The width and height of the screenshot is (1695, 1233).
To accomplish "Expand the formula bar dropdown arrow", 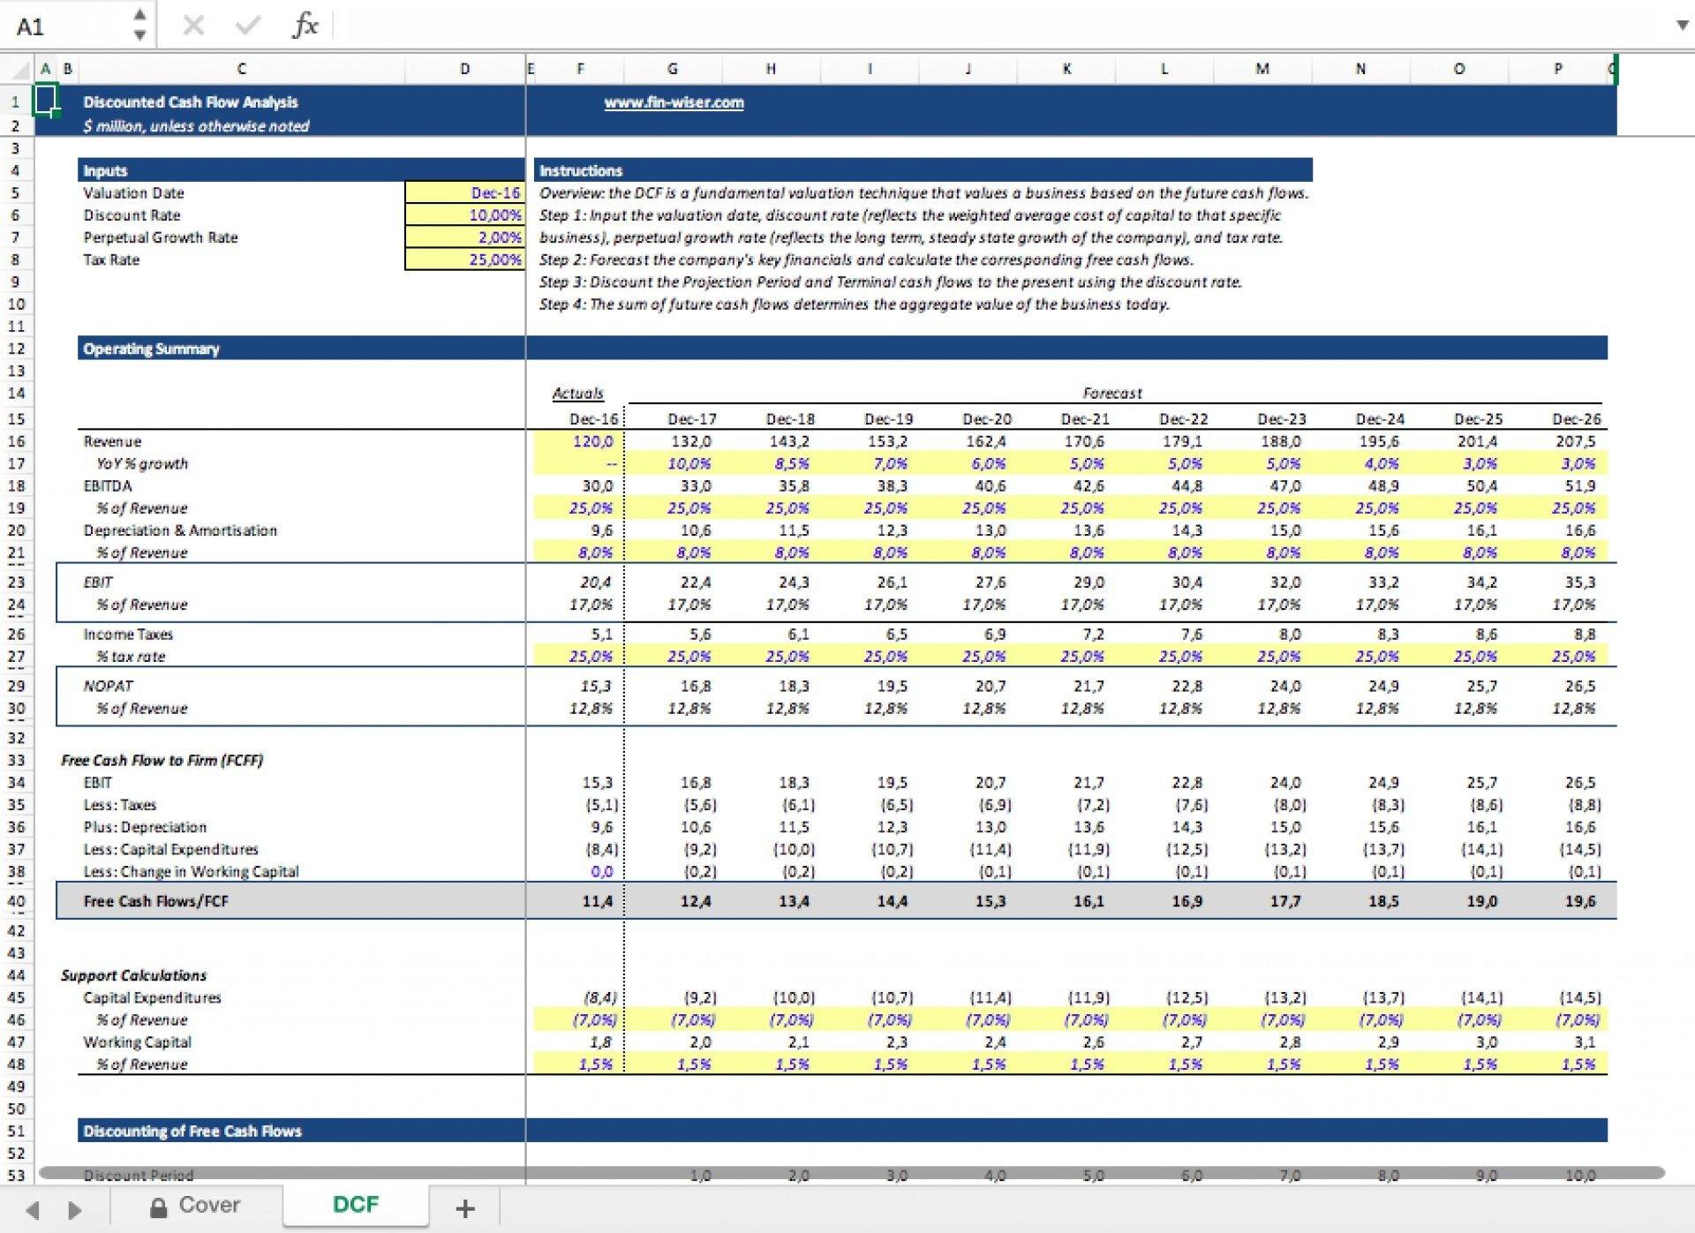I will (x=1682, y=26).
